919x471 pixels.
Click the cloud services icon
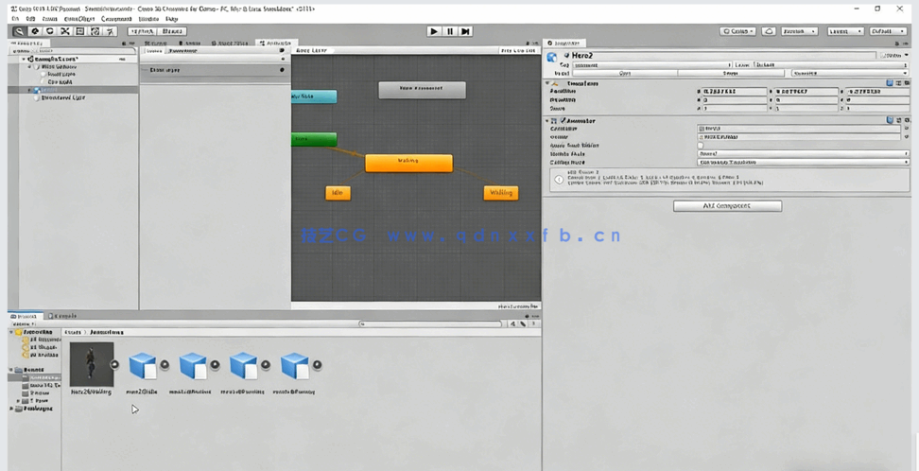[x=769, y=31]
